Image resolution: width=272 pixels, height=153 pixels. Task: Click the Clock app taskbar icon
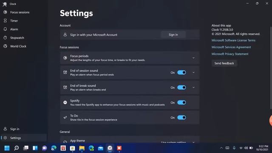click(110, 148)
